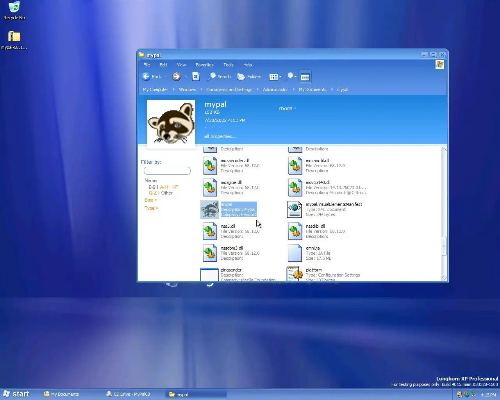Image resolution: width=500 pixels, height=400 pixels.
Task: Toggle the preview pane icon
Action: pyautogui.click(x=305, y=77)
